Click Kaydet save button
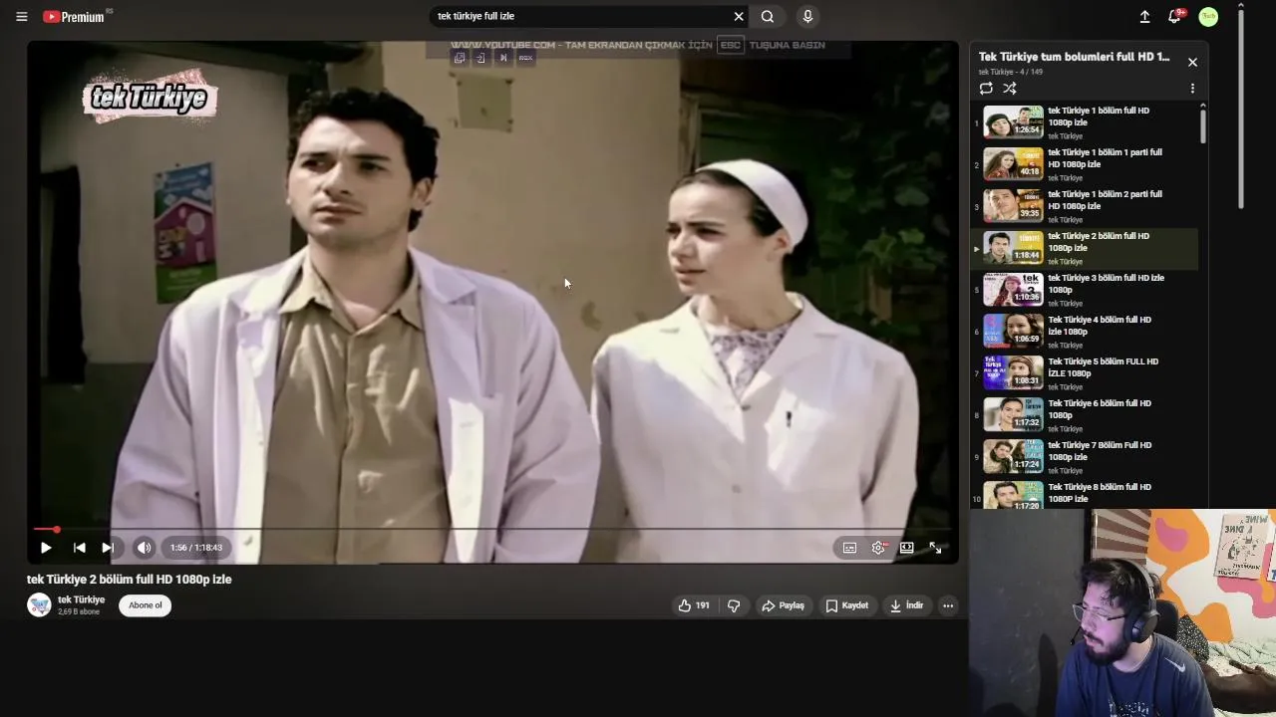1276x717 pixels. click(846, 605)
